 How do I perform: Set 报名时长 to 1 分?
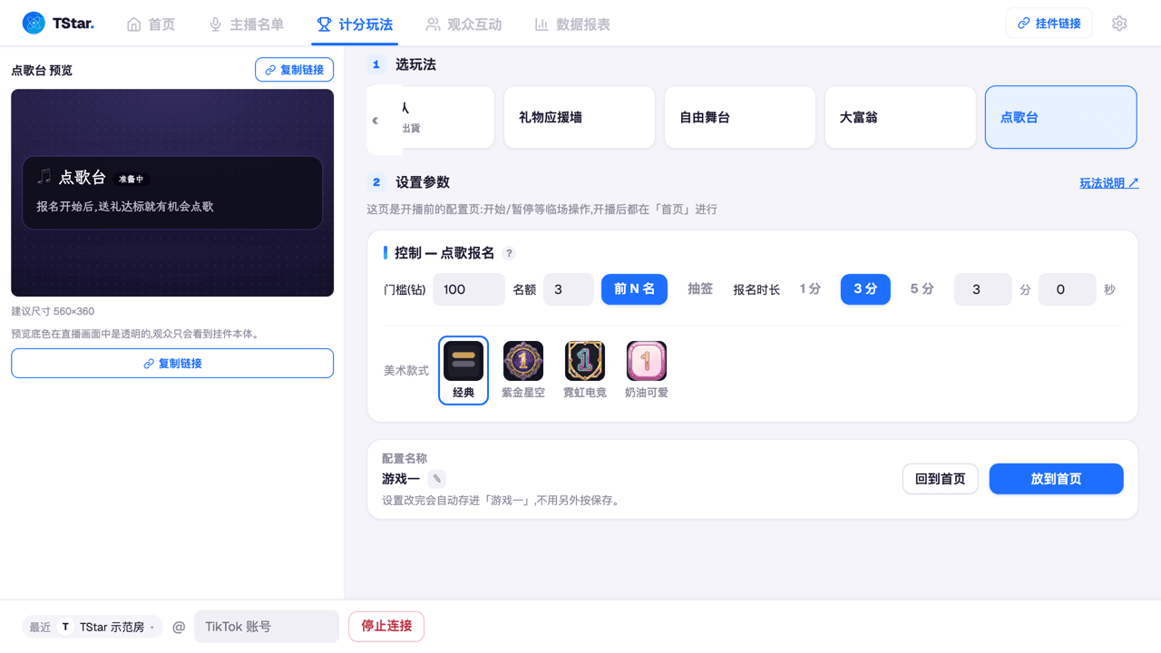coord(810,289)
